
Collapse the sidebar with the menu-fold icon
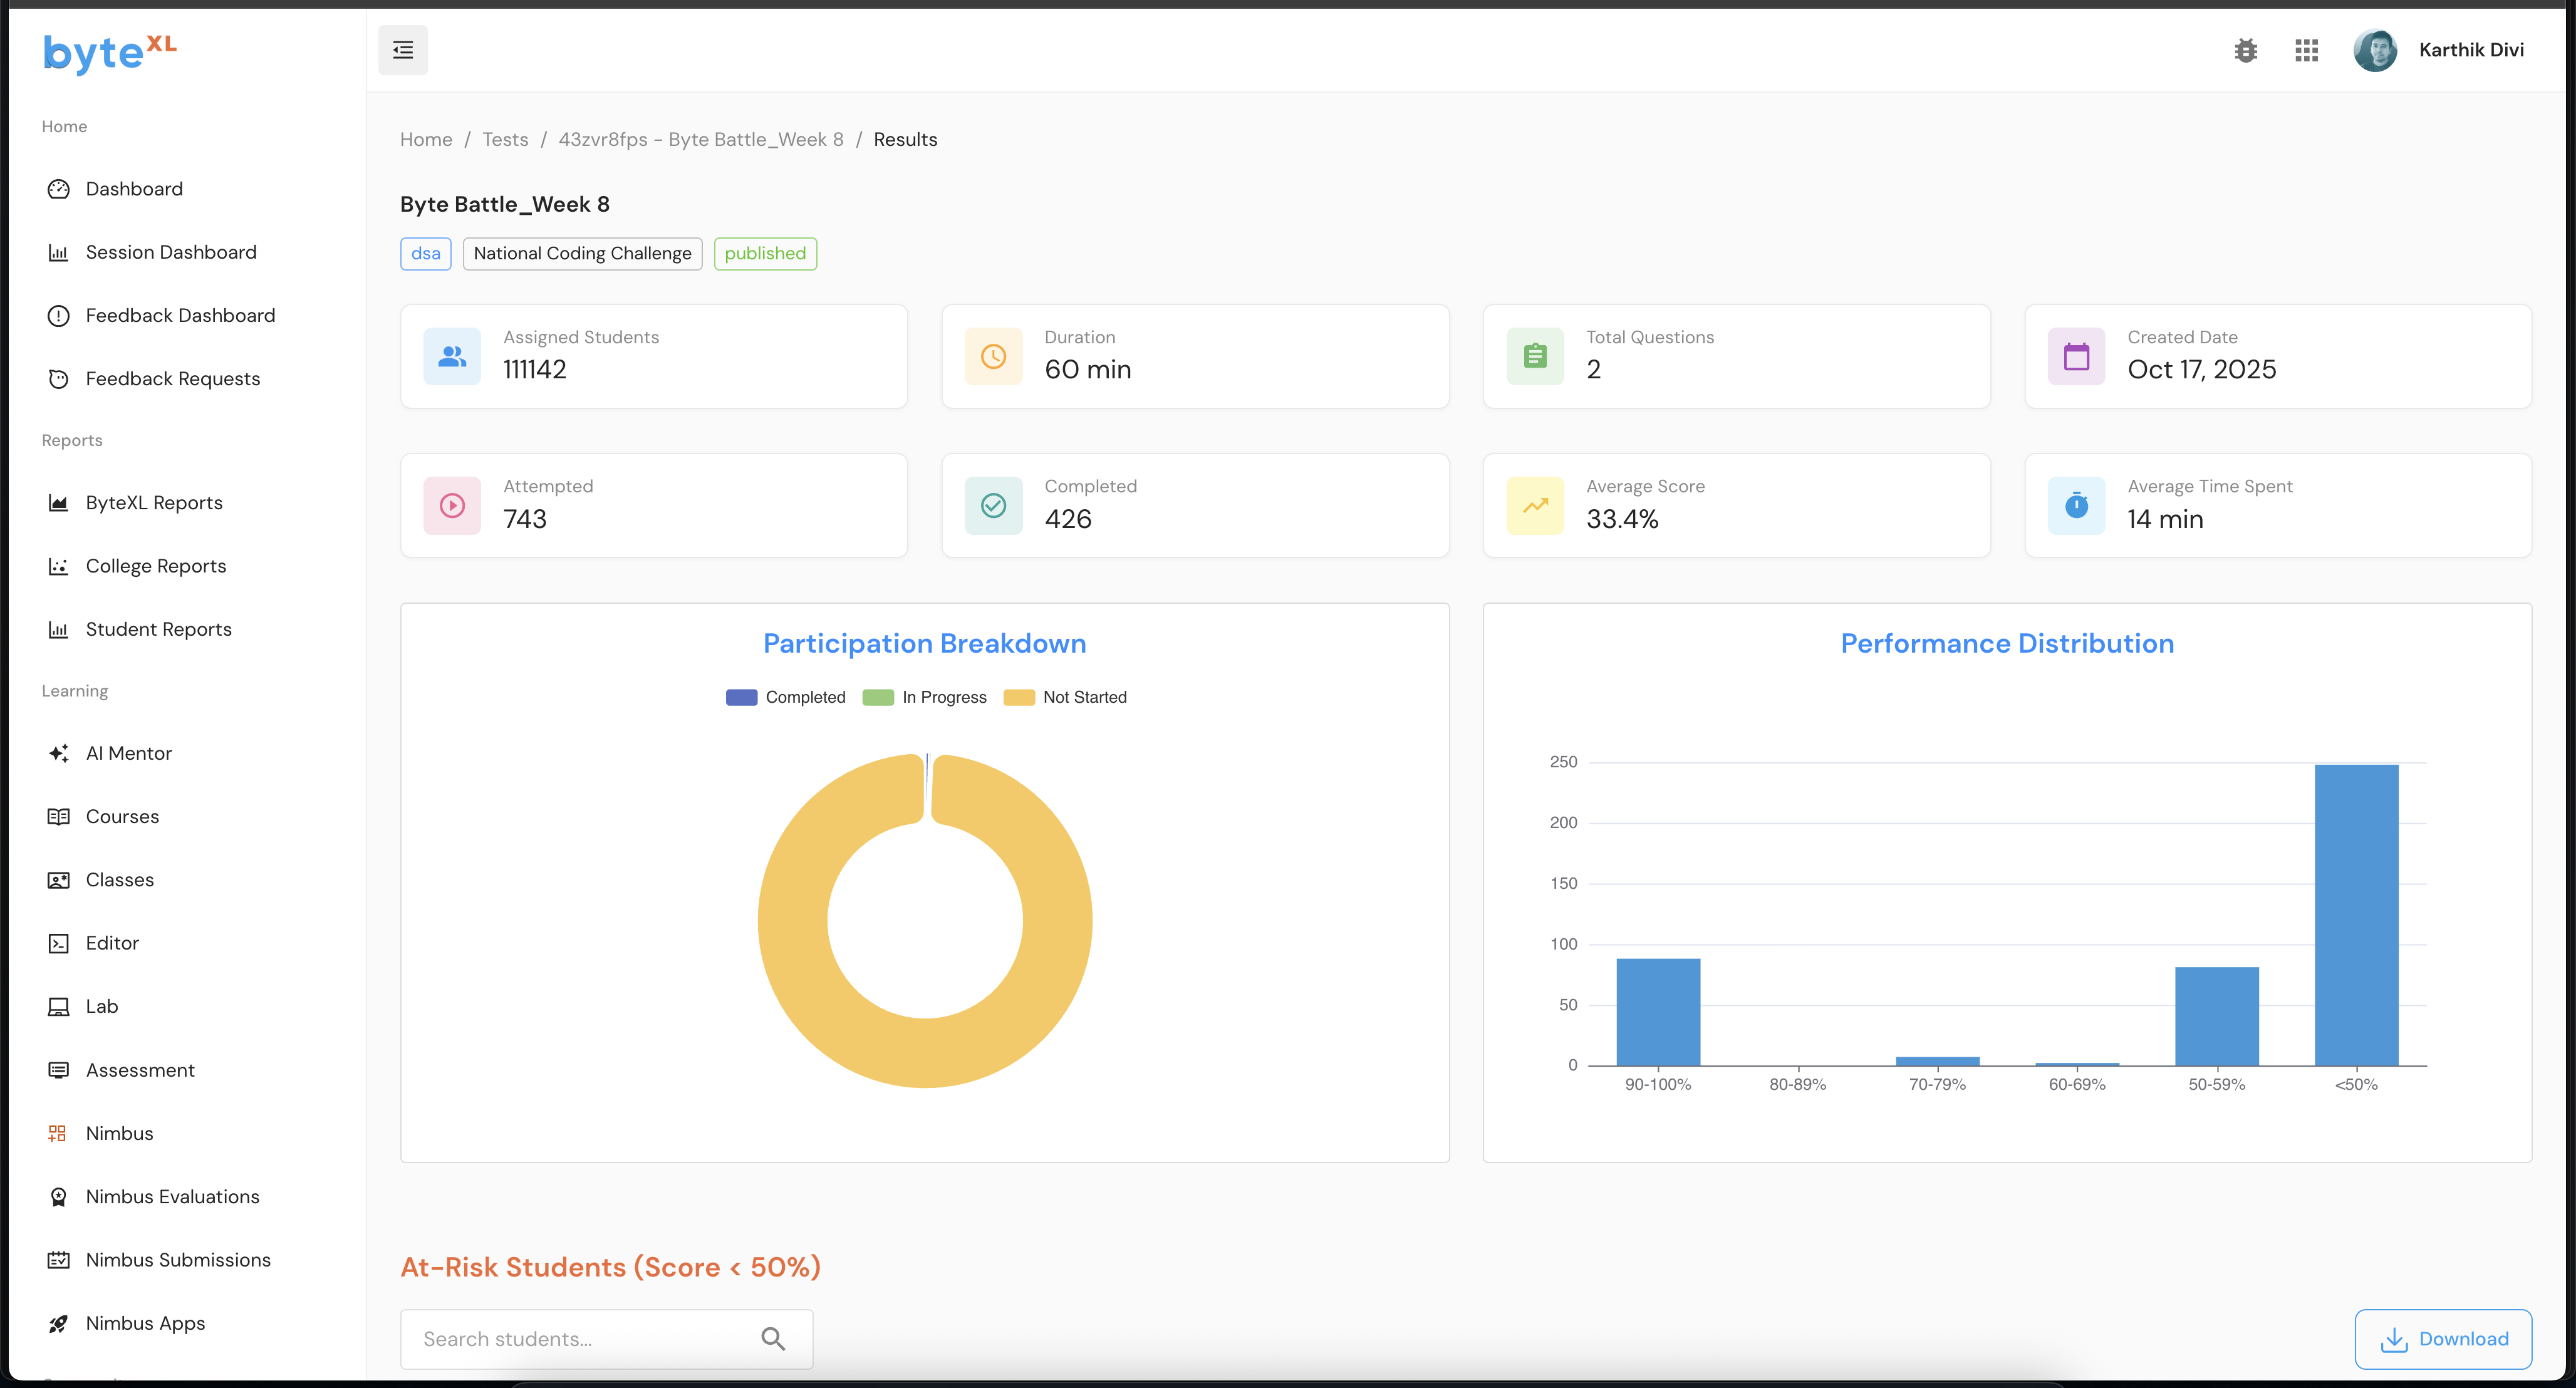tap(402, 50)
